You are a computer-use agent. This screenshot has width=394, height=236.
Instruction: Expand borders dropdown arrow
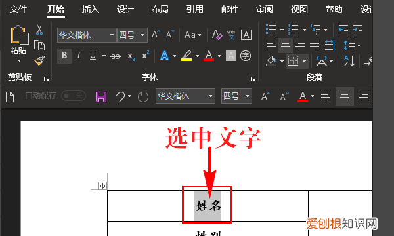[x=304, y=61]
